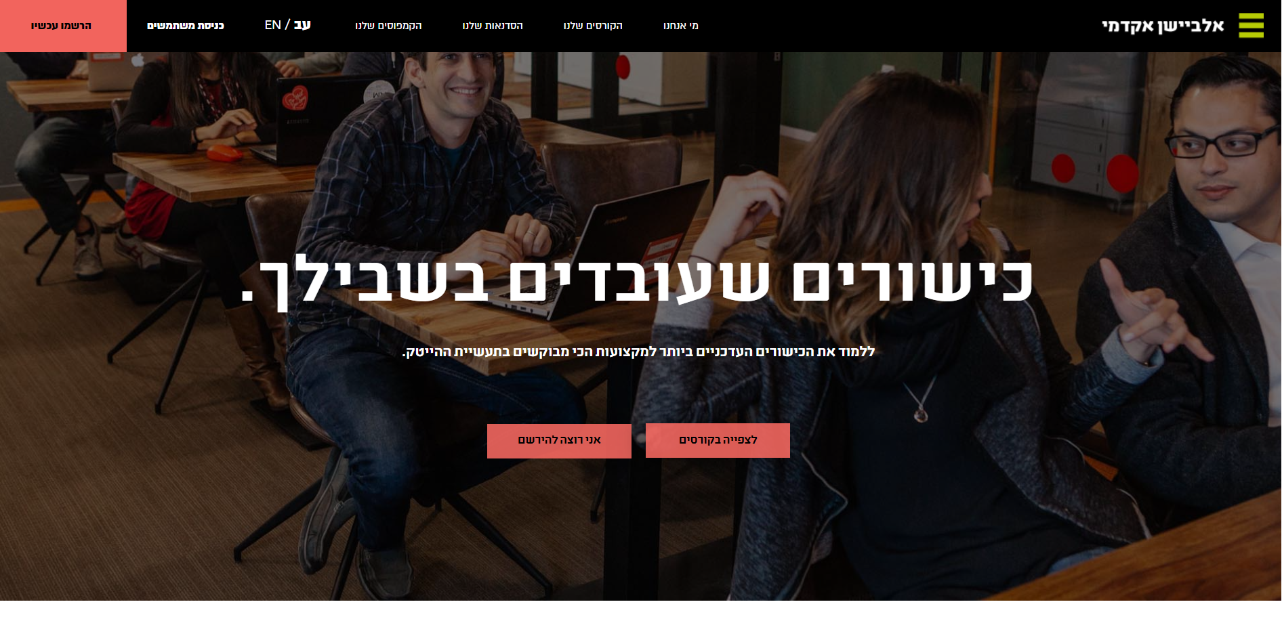Open the כניסת משתמשים login link
1282x642 pixels.
click(185, 26)
